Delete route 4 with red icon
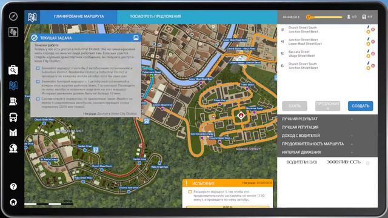 pos(373,42)
